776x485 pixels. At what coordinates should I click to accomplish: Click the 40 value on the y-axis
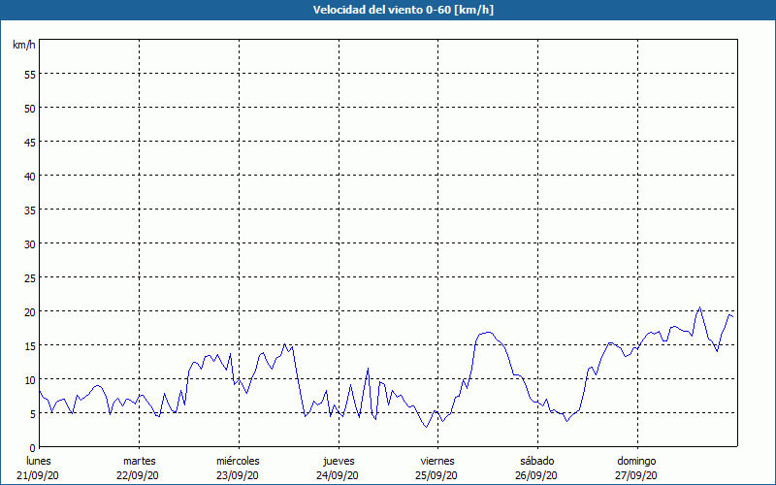30,177
